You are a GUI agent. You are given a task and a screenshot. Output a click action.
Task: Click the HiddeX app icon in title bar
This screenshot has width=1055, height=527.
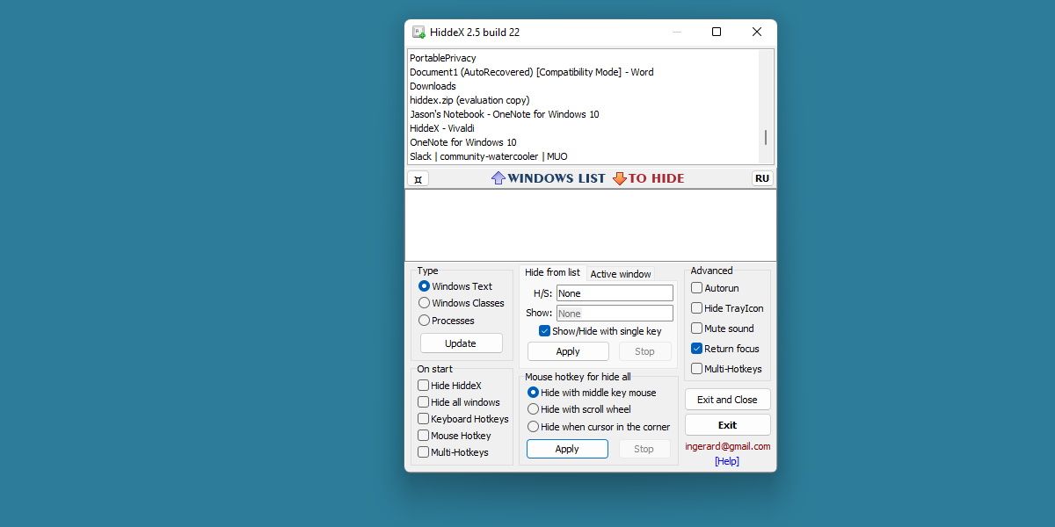(419, 32)
